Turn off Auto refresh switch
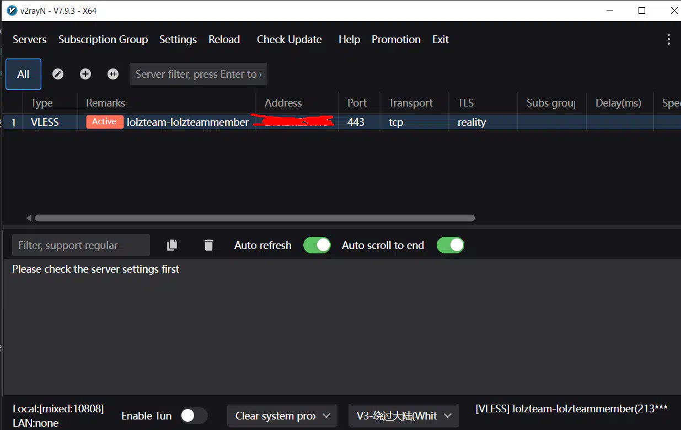The height and width of the screenshot is (430, 681). 317,245
